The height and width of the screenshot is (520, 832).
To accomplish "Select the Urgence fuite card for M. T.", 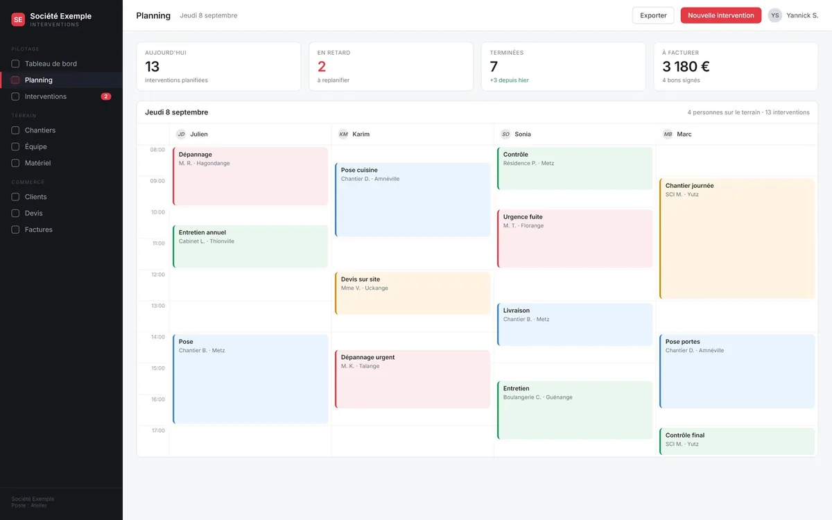I will pyautogui.click(x=575, y=239).
